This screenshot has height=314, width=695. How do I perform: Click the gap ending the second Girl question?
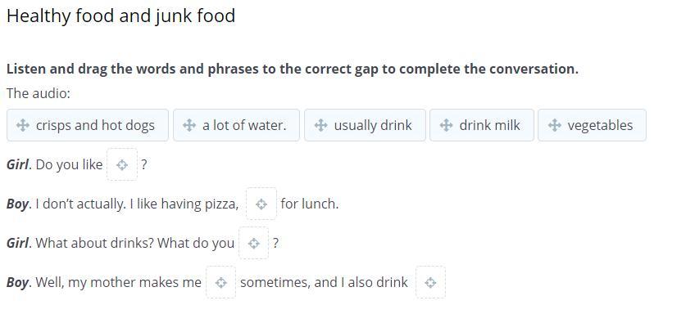pos(253,243)
